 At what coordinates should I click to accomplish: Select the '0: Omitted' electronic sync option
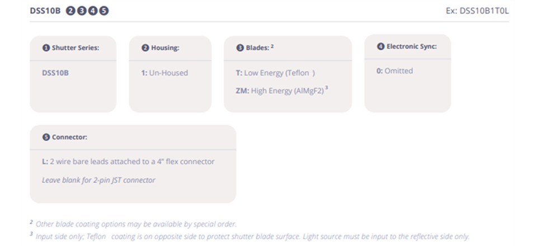395,71
